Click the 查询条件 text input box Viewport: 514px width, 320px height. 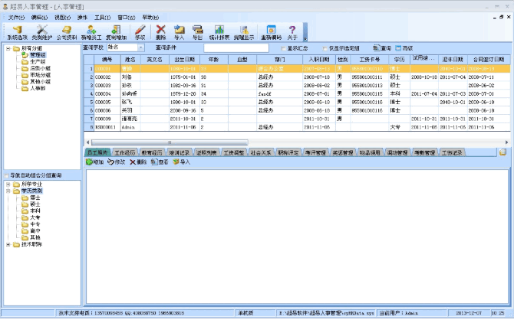click(236, 47)
